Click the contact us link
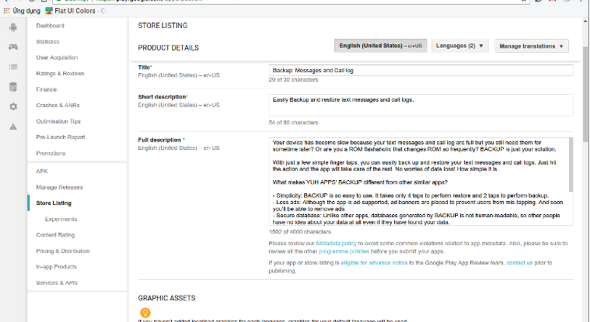This screenshot has width=590, height=322. pos(520,263)
